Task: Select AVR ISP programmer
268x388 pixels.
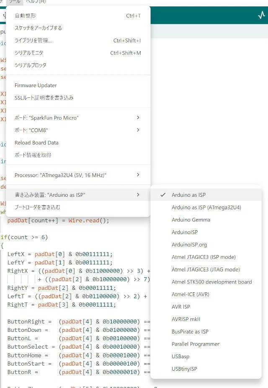Action: 206,307
